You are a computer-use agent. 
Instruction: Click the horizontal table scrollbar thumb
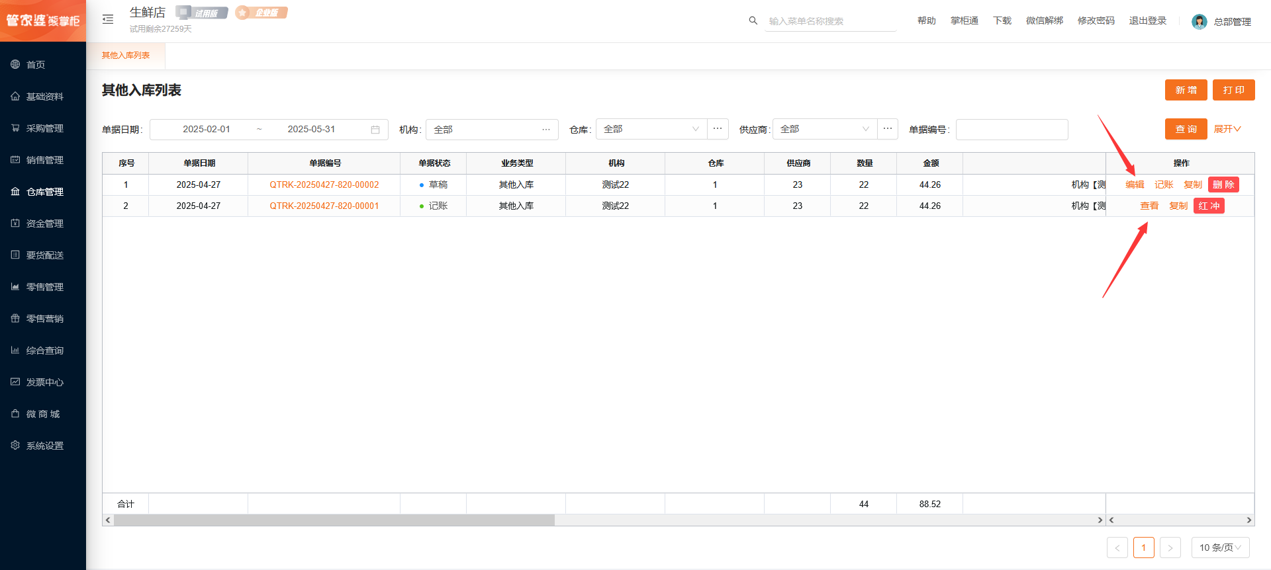(x=334, y=520)
